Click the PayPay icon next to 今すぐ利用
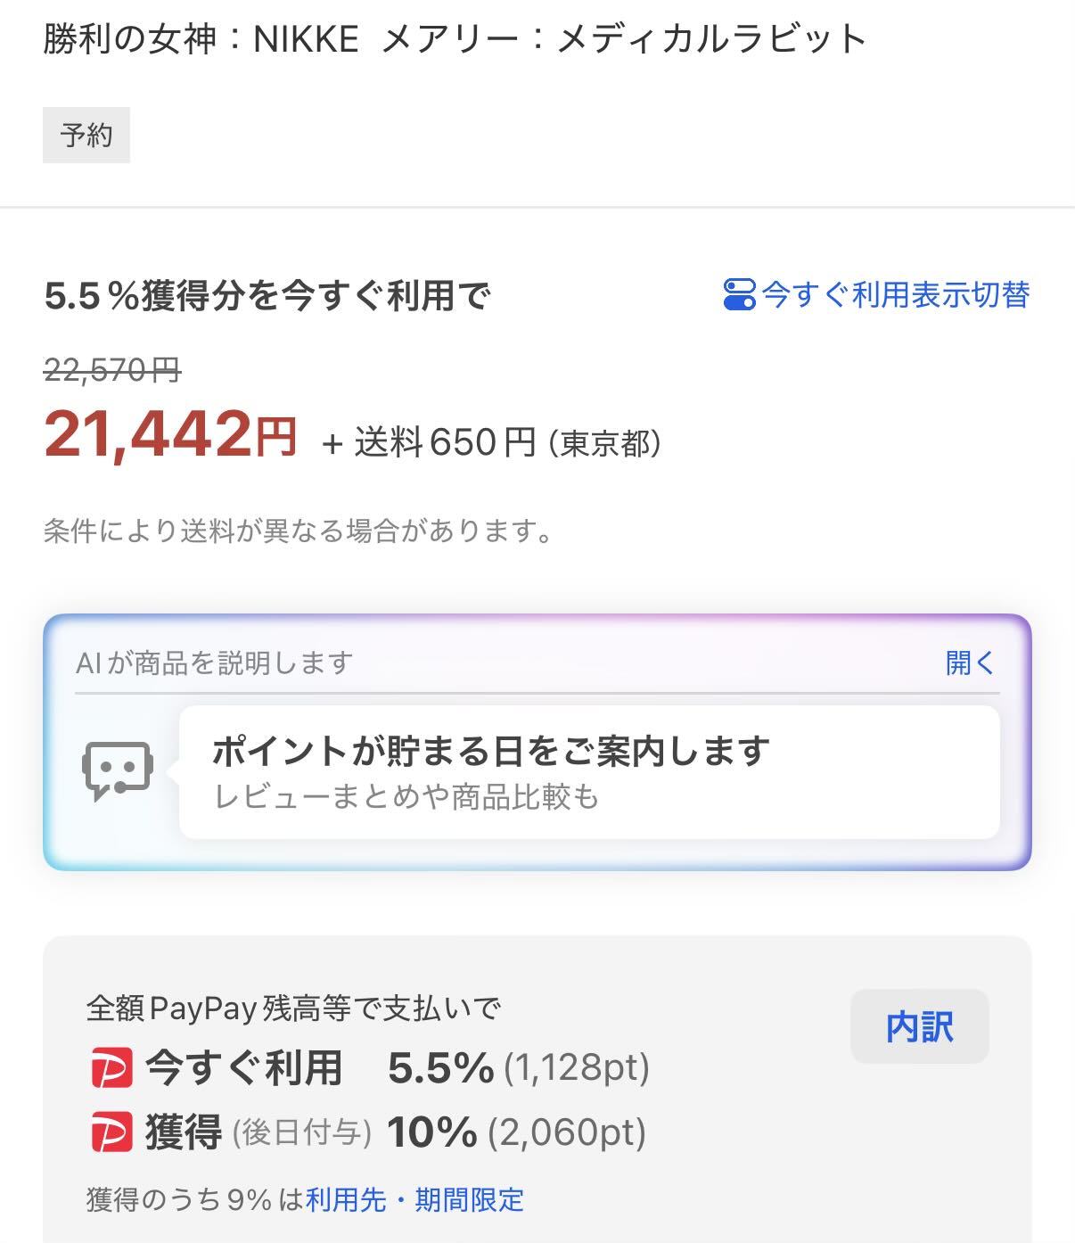Screen dimensions: 1075x1243 coord(111,1068)
